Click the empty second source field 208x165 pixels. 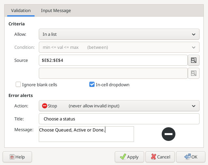tap(113, 73)
